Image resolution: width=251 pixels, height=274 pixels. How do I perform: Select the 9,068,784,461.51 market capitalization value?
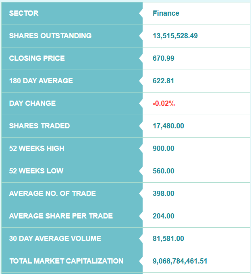coord(180,261)
